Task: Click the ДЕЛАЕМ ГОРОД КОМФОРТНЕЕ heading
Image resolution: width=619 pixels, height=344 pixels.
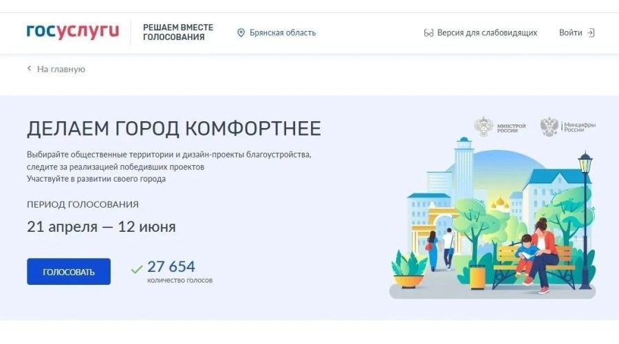Action: coord(174,129)
